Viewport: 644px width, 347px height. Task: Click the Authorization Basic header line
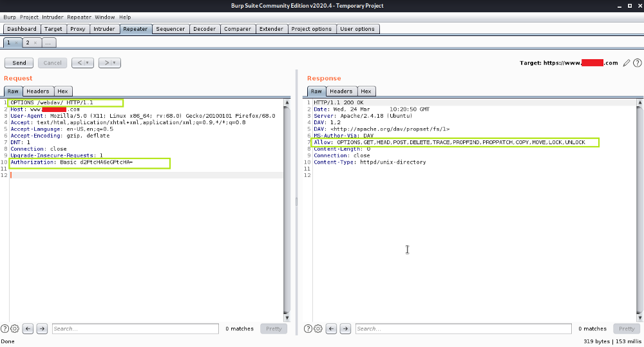[71, 162]
